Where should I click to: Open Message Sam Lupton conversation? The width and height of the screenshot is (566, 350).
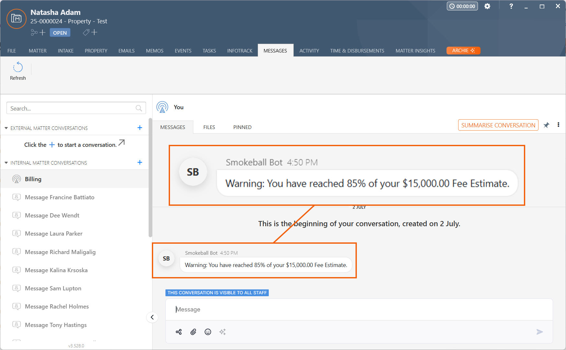[74, 288]
